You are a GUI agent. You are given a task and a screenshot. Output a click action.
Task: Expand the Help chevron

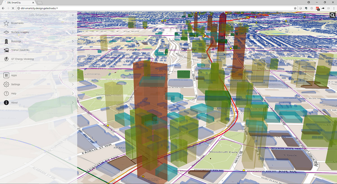[73, 94]
